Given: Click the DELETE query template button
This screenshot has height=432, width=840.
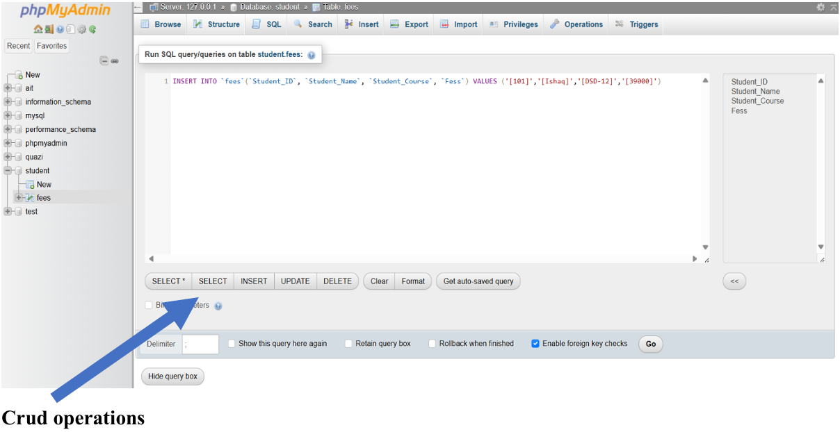Looking at the screenshot, I should point(338,281).
